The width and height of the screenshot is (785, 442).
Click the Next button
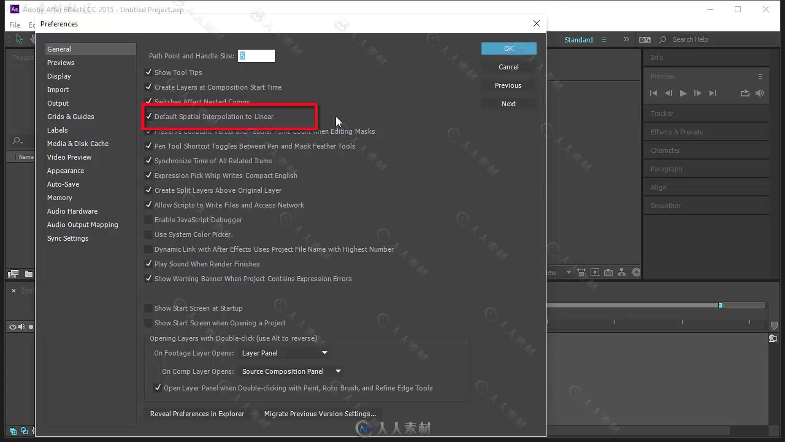509,104
